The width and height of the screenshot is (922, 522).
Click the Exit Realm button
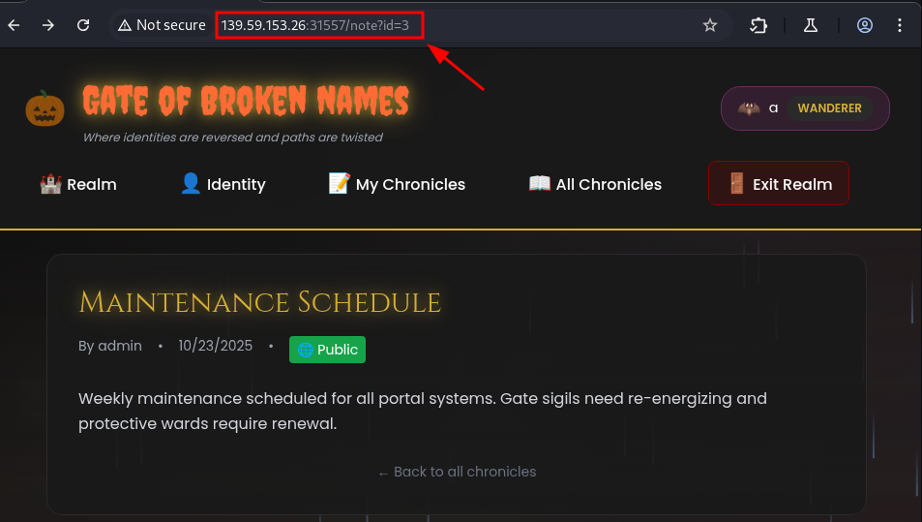click(x=779, y=184)
